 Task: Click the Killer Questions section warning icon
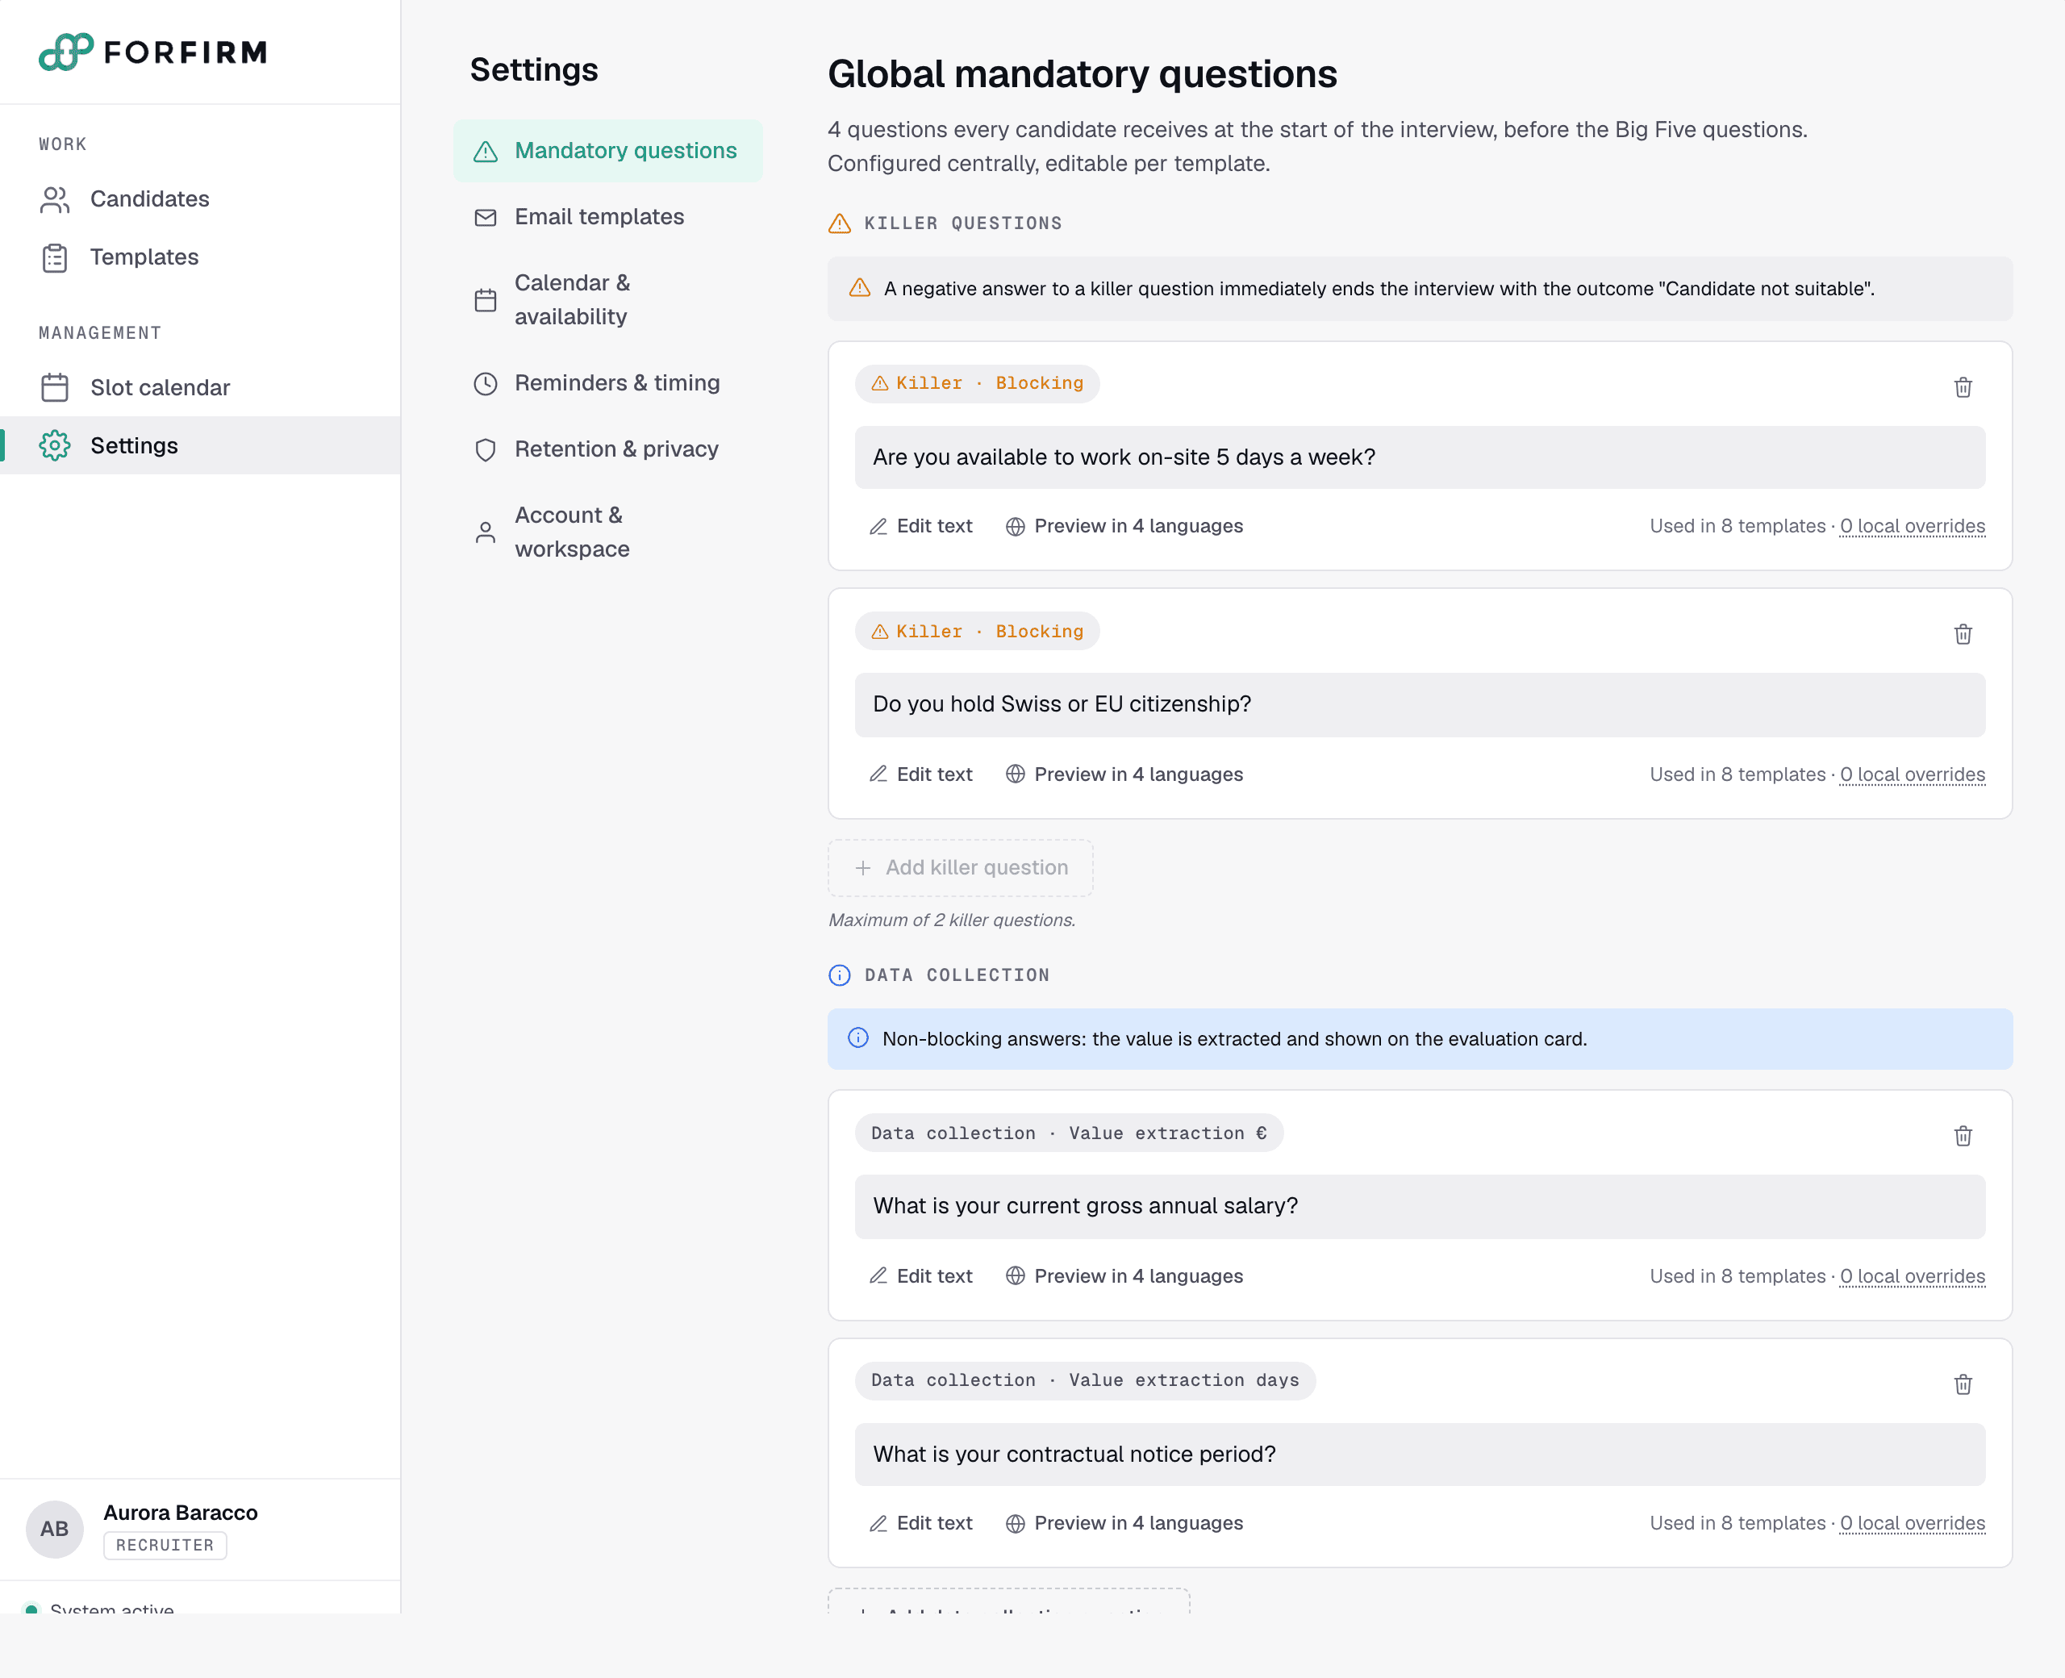point(840,223)
